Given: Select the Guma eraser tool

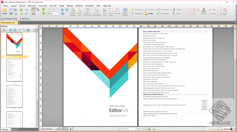Looking at the screenshot, I should click(212, 14).
